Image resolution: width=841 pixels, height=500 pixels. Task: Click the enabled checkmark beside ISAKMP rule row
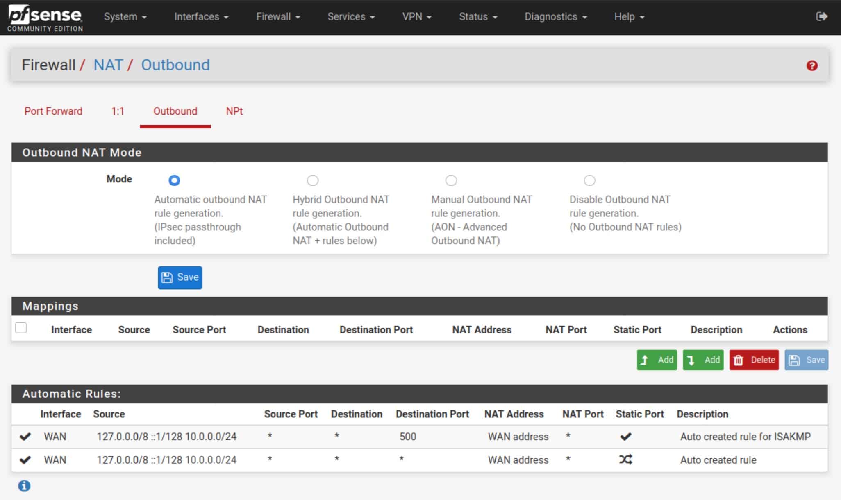pyautogui.click(x=25, y=437)
